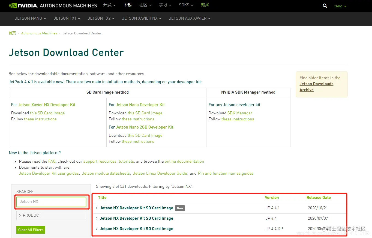Click the 2020/07/07 release date cell
Screen dimensions: 372x238
point(318,218)
